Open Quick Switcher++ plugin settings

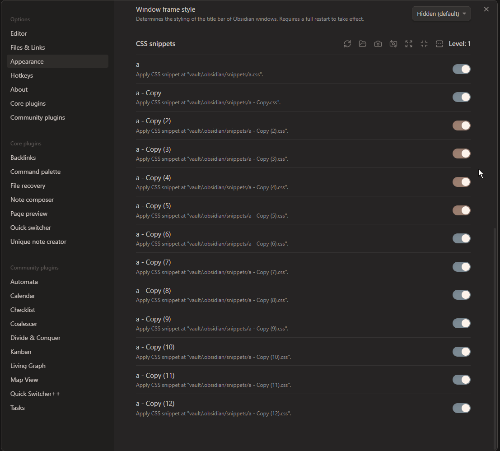[57, 394]
